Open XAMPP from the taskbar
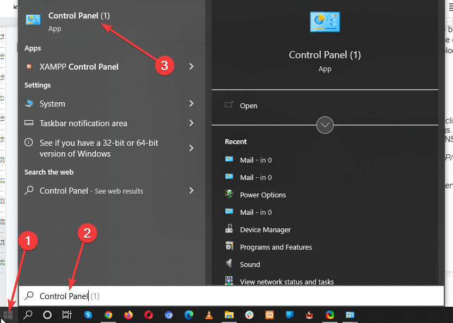The height and width of the screenshot is (323, 453). coord(270,315)
